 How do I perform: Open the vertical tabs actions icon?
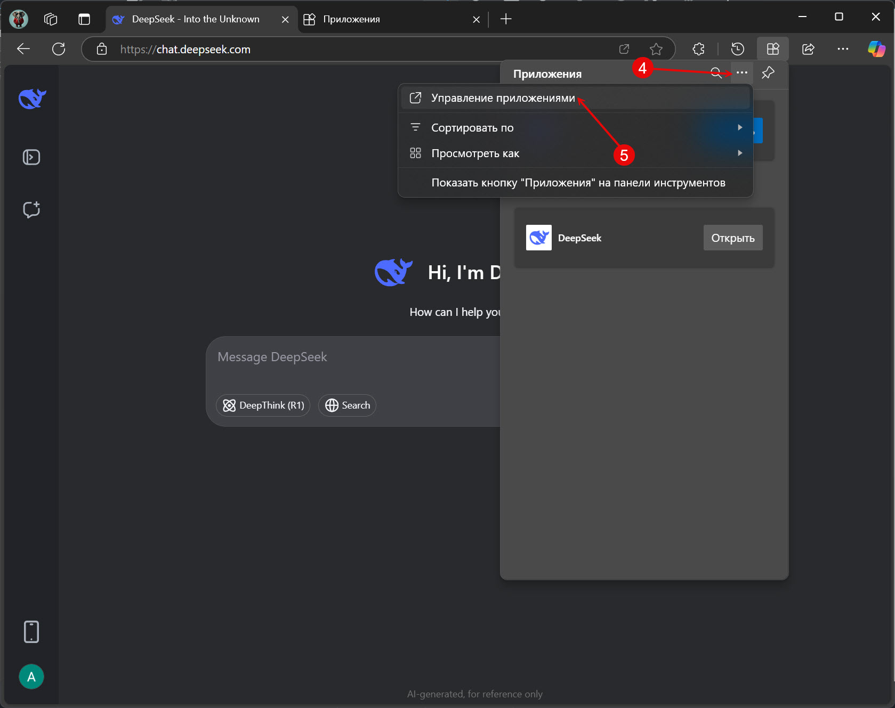point(84,19)
